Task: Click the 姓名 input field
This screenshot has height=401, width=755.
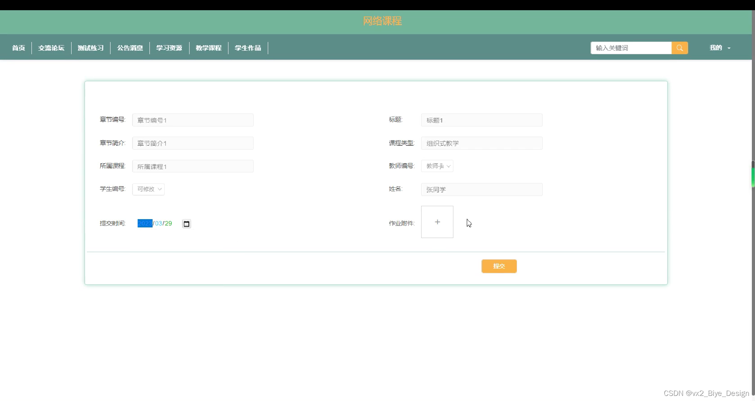Action: coord(482,190)
